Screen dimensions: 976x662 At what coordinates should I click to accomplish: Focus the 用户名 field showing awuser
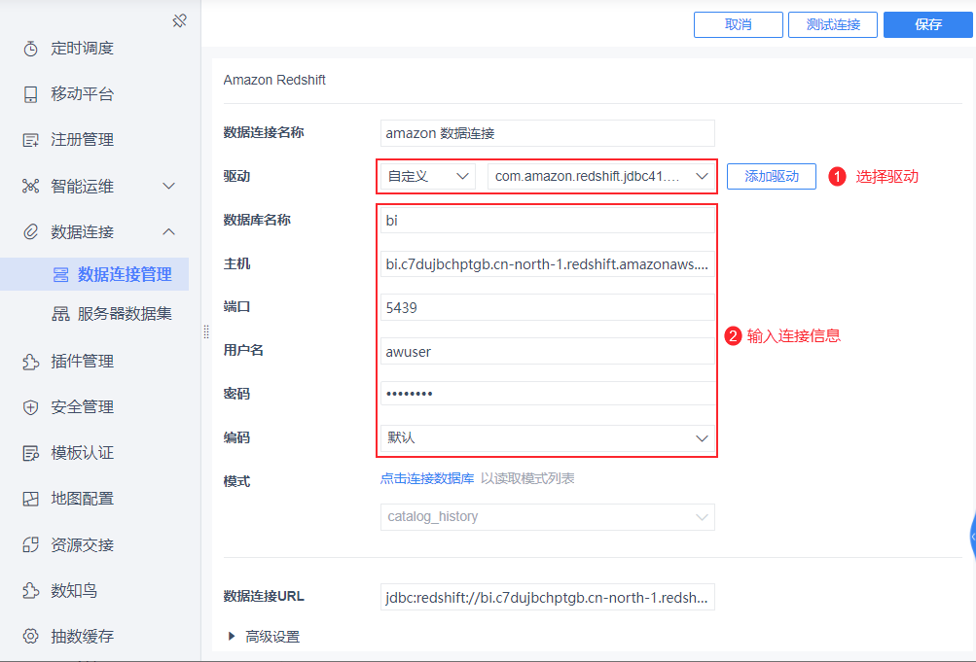click(x=548, y=351)
